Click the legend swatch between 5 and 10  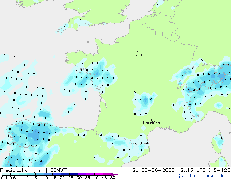(40, 174)
